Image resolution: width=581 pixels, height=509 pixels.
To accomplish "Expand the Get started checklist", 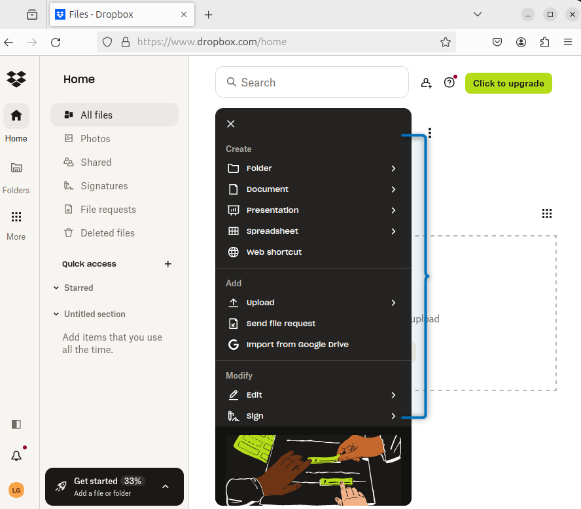I will point(165,487).
